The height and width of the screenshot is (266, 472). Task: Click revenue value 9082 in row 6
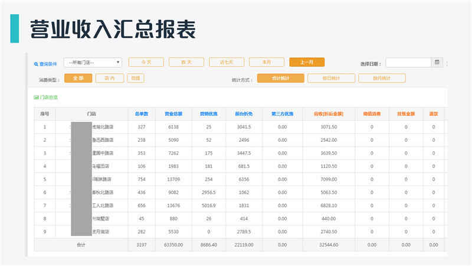tap(173, 193)
